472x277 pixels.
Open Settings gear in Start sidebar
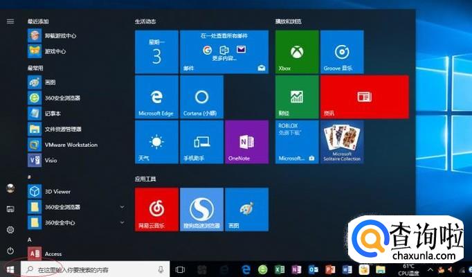(x=10, y=230)
